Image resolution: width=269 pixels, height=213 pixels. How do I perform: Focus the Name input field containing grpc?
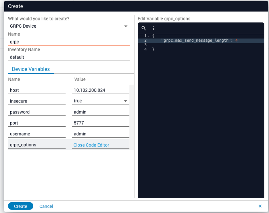68,42
